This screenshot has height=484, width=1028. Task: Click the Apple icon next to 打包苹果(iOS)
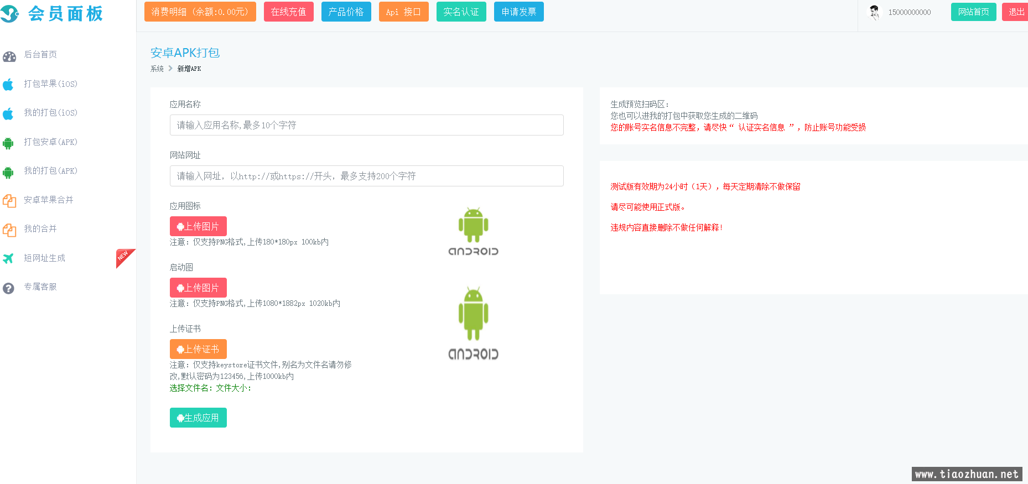coord(8,85)
